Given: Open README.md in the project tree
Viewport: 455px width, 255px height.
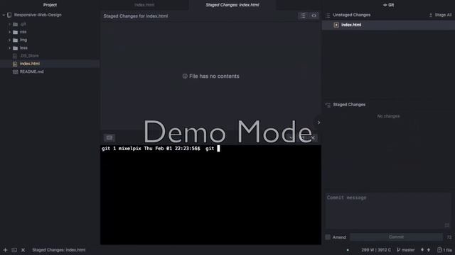Looking at the screenshot, I should coord(31,72).
